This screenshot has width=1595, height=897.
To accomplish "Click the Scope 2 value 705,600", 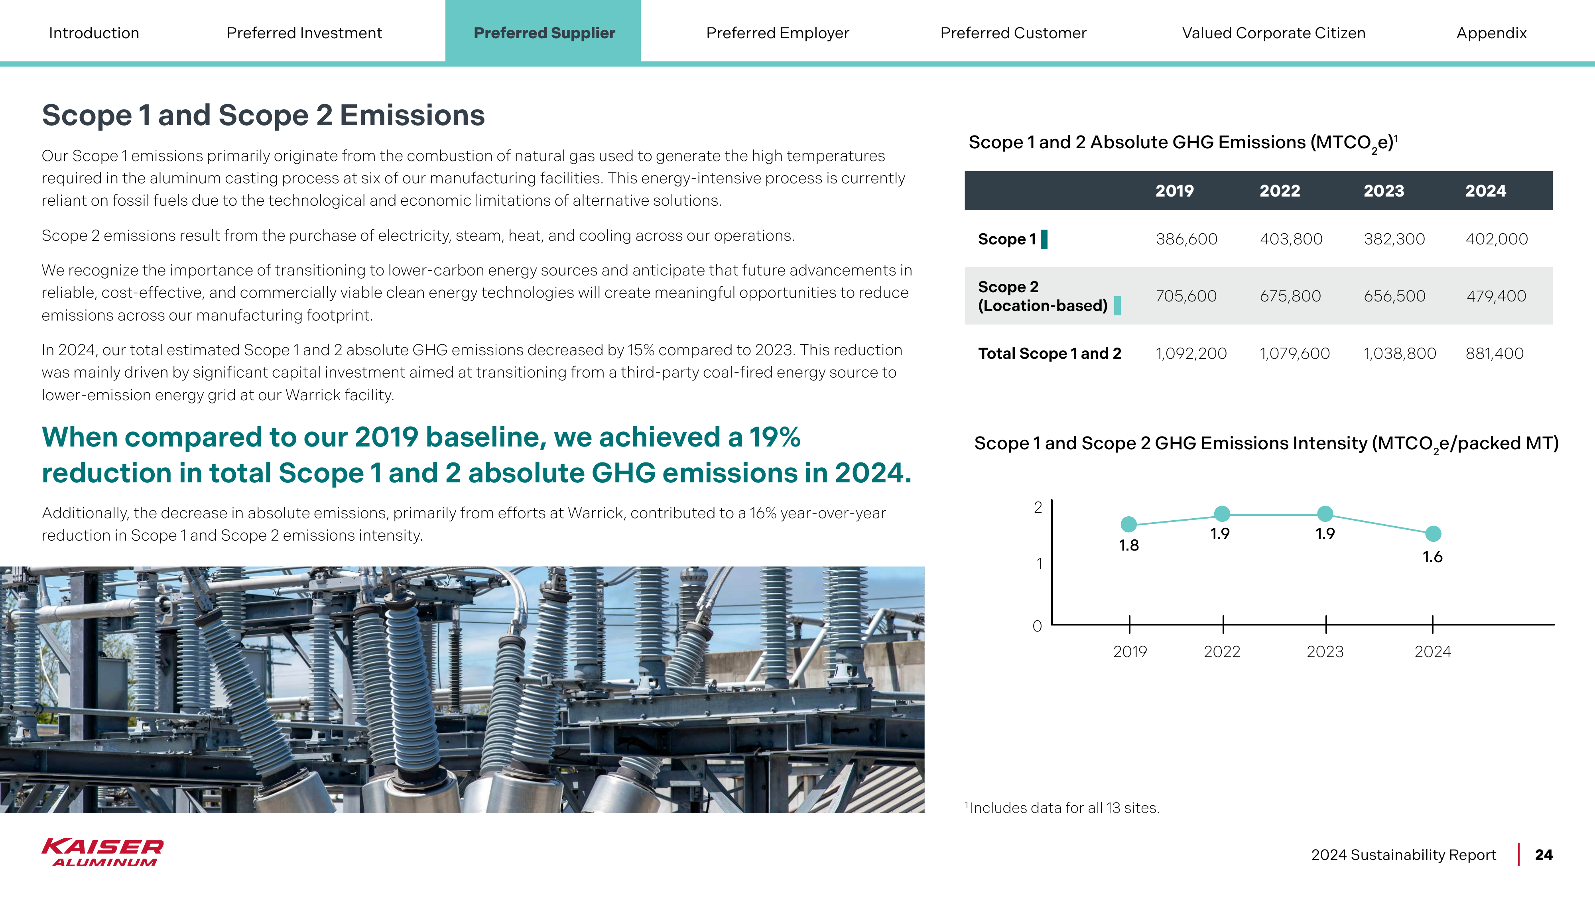I will [1186, 296].
